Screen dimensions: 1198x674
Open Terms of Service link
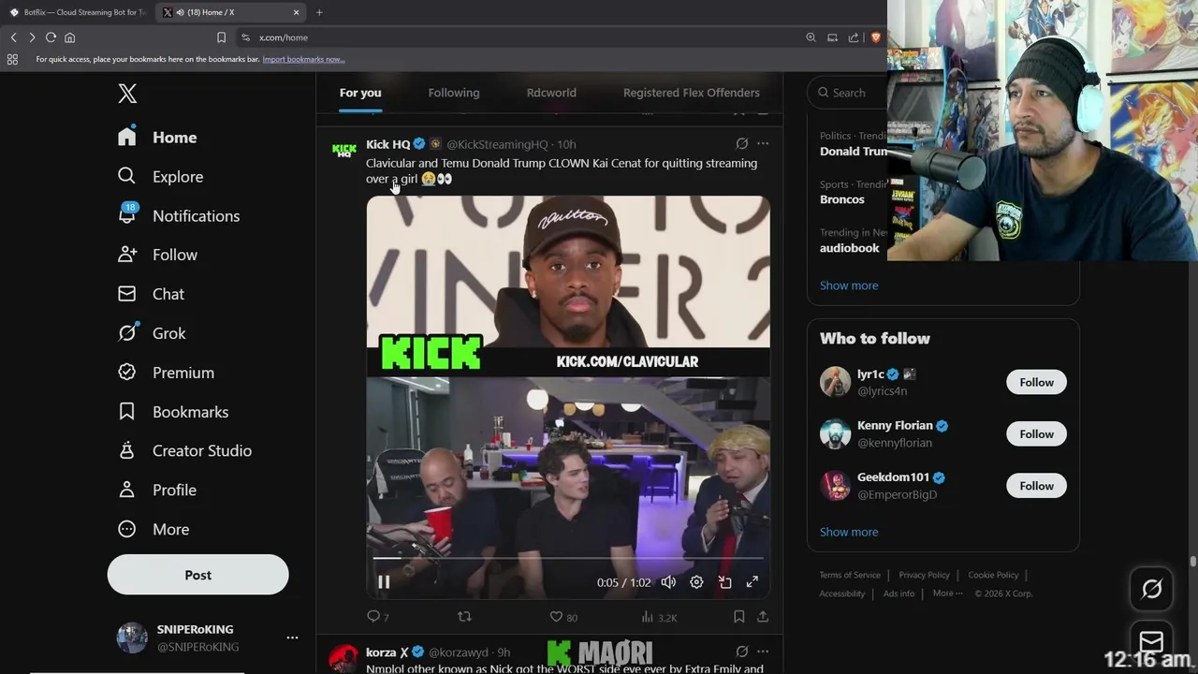(850, 575)
